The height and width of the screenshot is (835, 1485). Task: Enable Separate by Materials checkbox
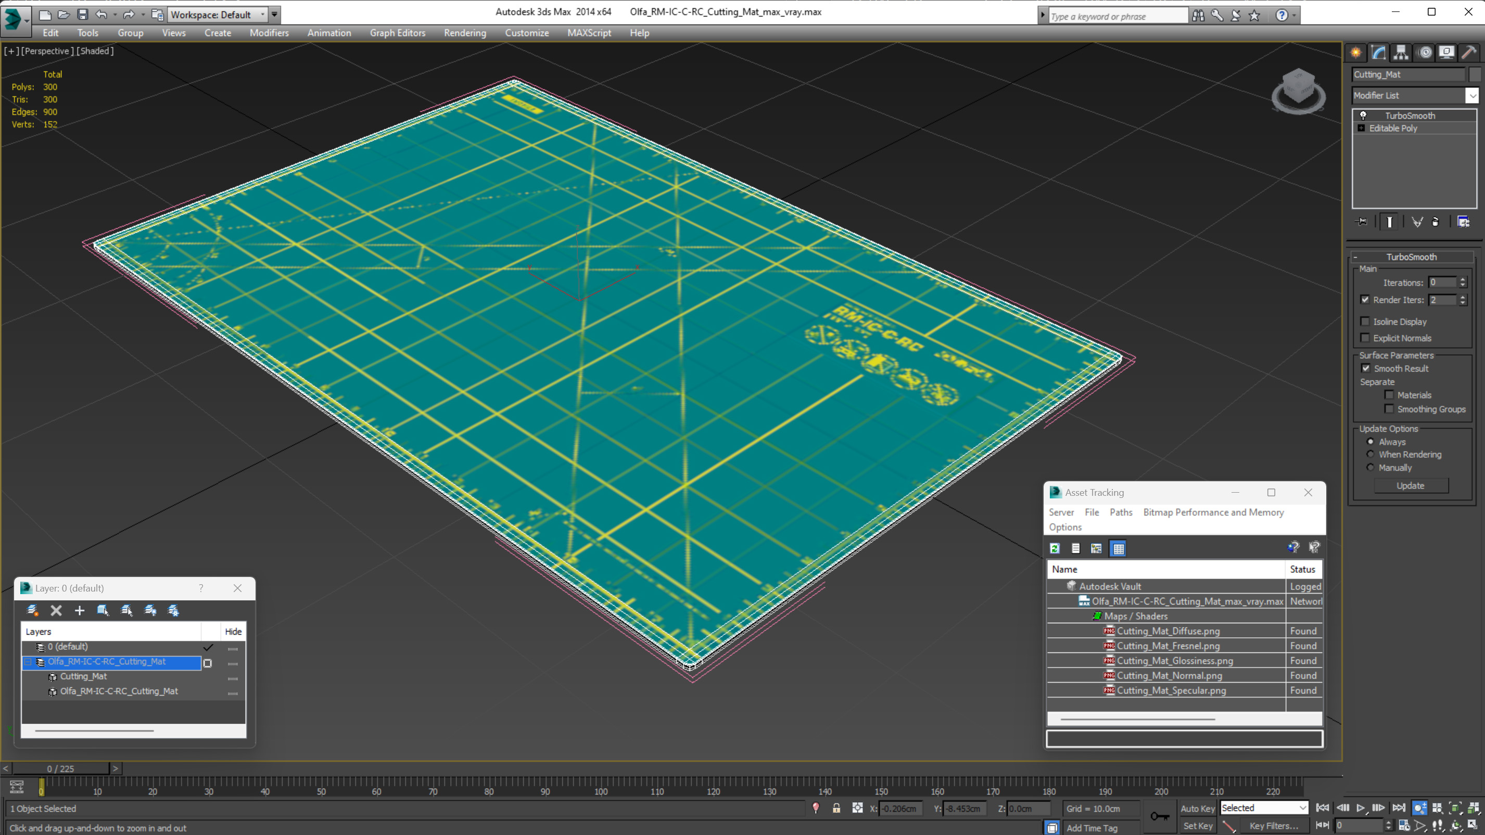pyautogui.click(x=1389, y=395)
